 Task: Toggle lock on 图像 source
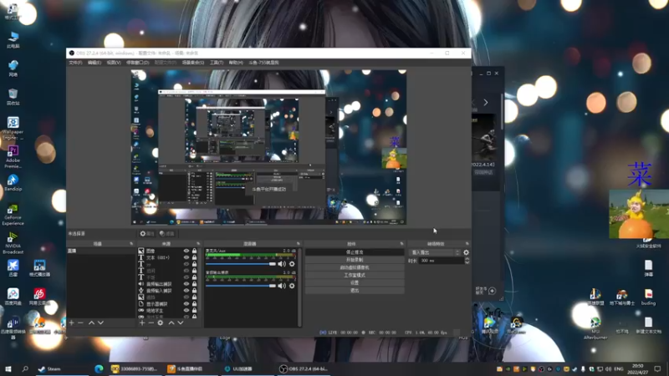point(195,252)
